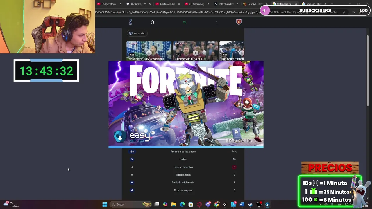The height and width of the screenshot is (209, 372).
Task: Select the 'Tarjetas amarillas' stat label
Action: [183, 167]
